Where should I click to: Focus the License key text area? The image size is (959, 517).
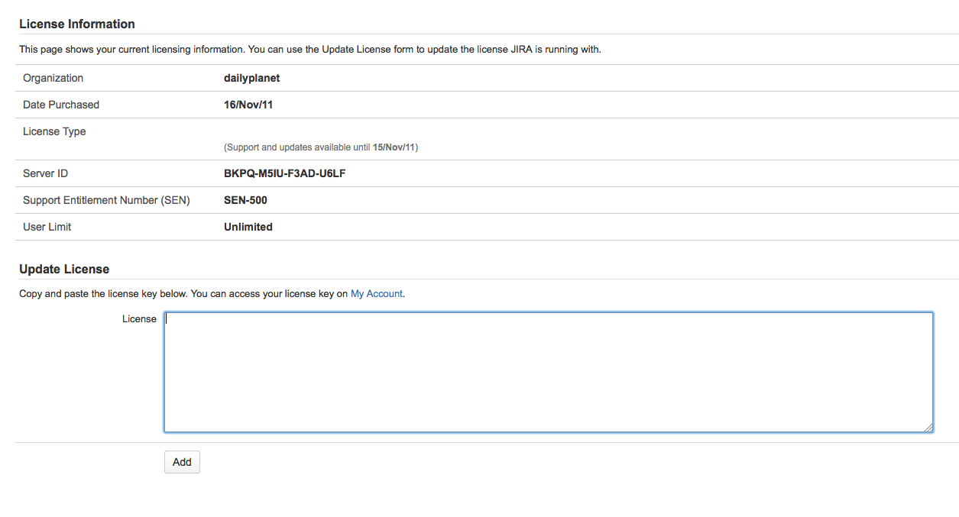[548, 372]
